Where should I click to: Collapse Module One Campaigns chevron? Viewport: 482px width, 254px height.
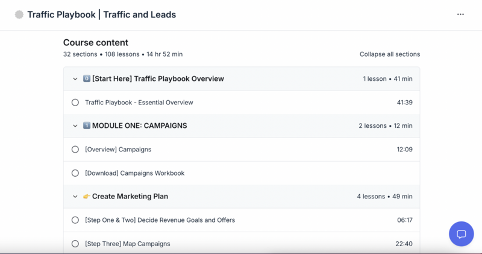click(x=75, y=126)
